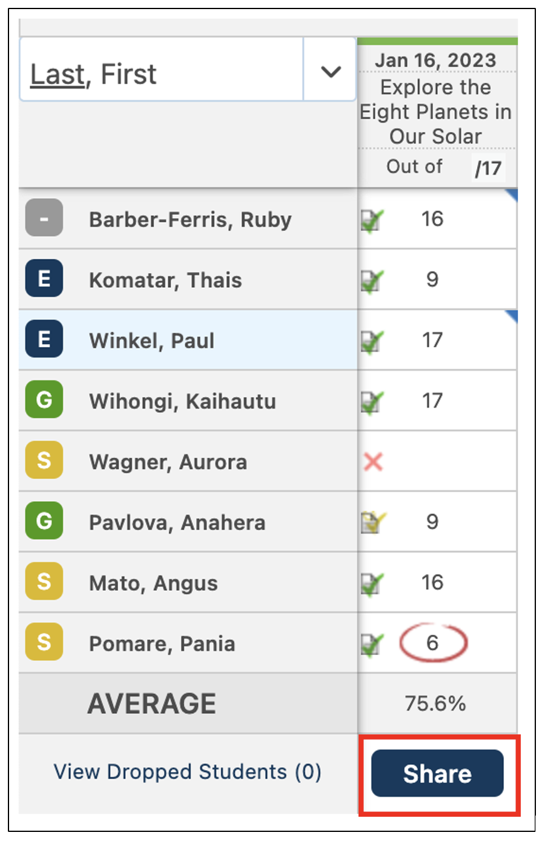Click the circled grade of 6 for Pomare, Pania
545x841 pixels.
click(434, 642)
